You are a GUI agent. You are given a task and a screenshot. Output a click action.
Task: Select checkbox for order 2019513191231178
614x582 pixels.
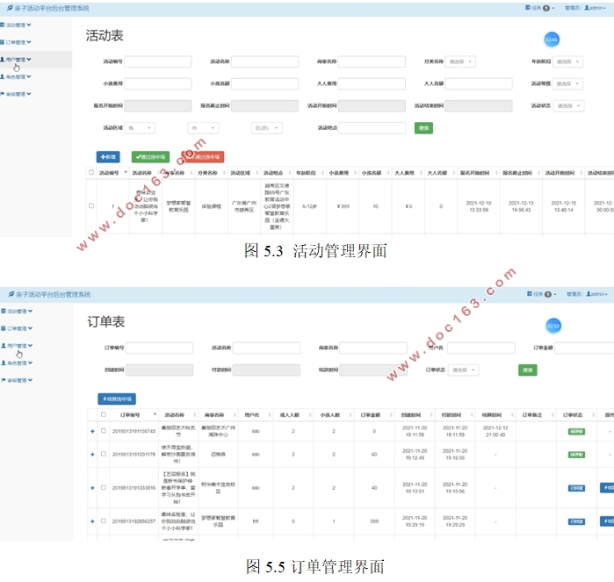click(104, 454)
